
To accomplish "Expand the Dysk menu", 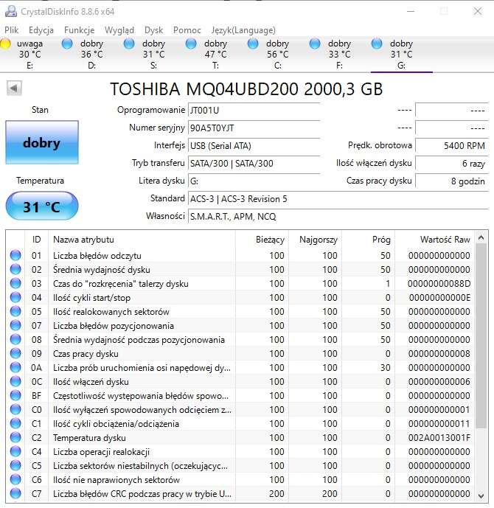I will (x=154, y=30).
